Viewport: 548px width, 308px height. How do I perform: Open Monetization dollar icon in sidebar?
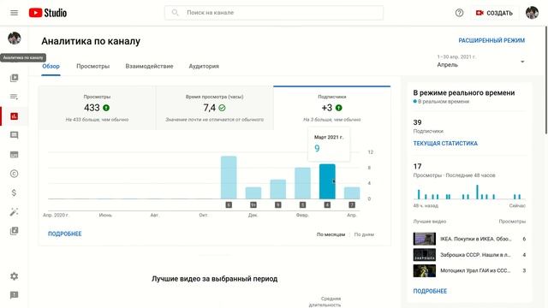(x=14, y=192)
